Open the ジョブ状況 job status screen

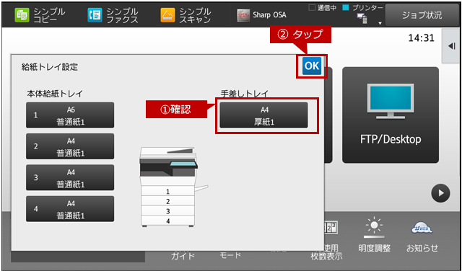[422, 14]
